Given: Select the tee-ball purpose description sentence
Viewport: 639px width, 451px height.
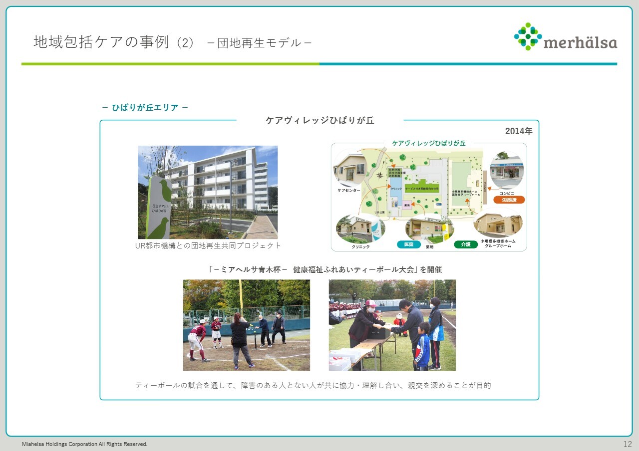Looking at the screenshot, I should [x=313, y=386].
